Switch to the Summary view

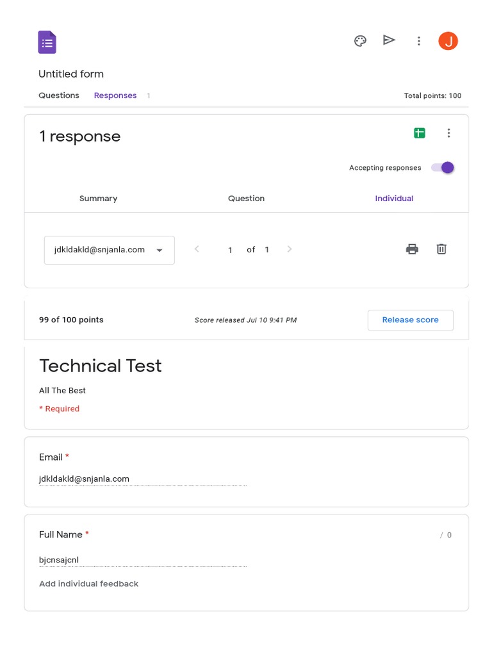click(x=98, y=199)
